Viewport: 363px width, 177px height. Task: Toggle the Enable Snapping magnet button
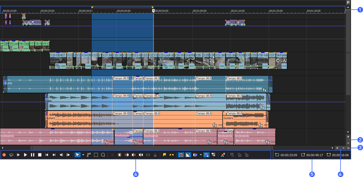[181, 155]
